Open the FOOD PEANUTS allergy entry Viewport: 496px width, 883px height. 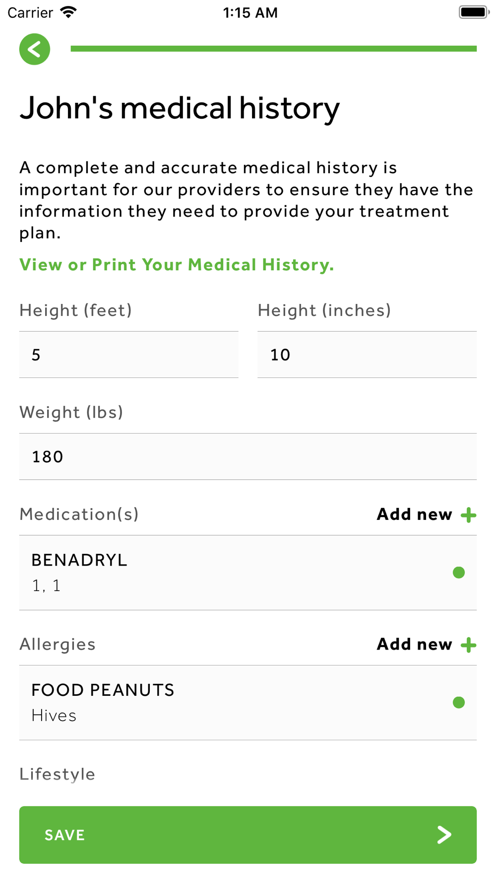[248, 703]
